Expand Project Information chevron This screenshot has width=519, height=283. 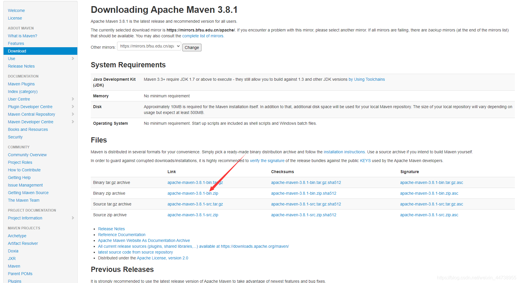tap(73, 218)
